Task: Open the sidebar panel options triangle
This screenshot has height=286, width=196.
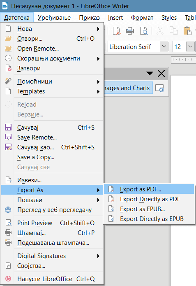Action: coord(150,74)
